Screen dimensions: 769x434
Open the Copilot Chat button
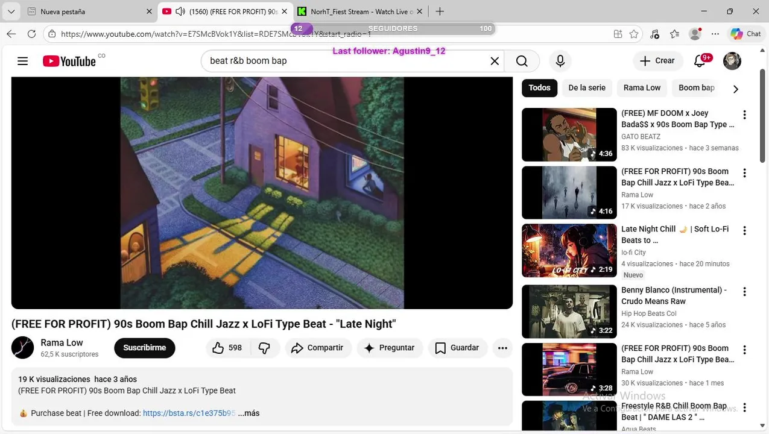coord(746,34)
